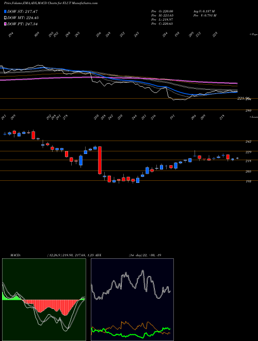Open the MACD indicator panel chart

[x=44, y=300]
